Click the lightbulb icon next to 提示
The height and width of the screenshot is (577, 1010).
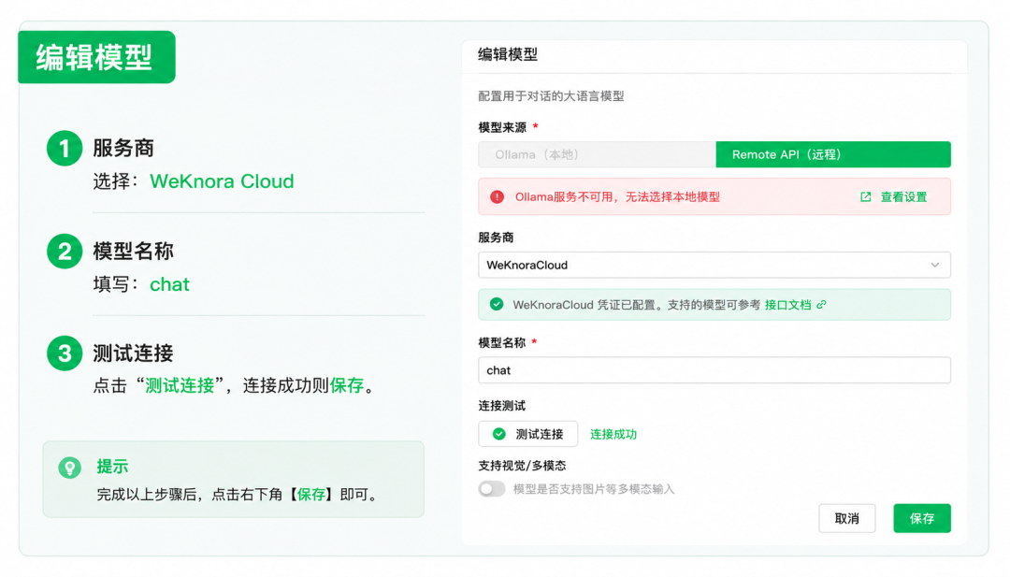click(x=69, y=467)
